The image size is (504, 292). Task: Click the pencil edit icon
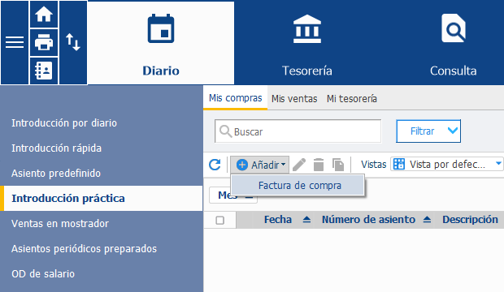tap(299, 165)
